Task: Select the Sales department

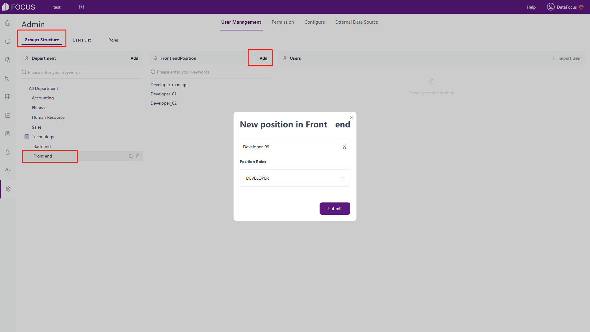Action: point(37,127)
